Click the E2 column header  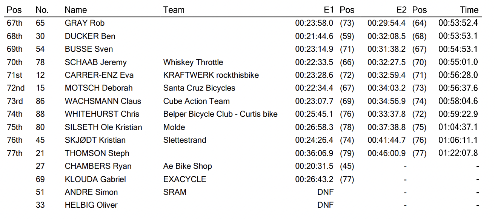401,10
